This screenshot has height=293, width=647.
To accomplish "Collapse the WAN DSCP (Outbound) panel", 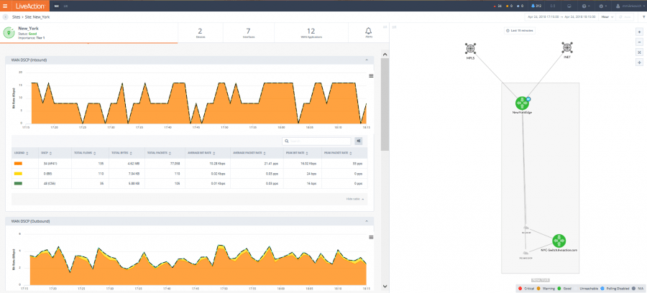I will click(367, 221).
